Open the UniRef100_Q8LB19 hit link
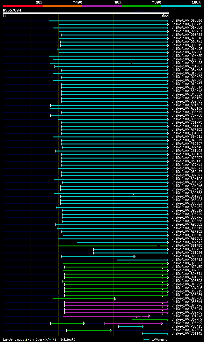The height and width of the screenshot is (342, 204). point(187,45)
